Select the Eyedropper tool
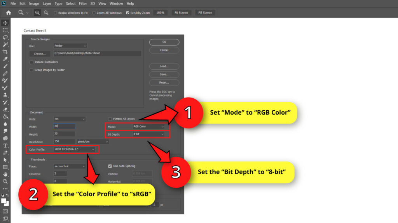Screen dimensions: 398x223 pyautogui.click(x=5, y=59)
